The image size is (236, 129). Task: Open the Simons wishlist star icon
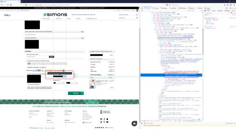[x=137, y=14]
